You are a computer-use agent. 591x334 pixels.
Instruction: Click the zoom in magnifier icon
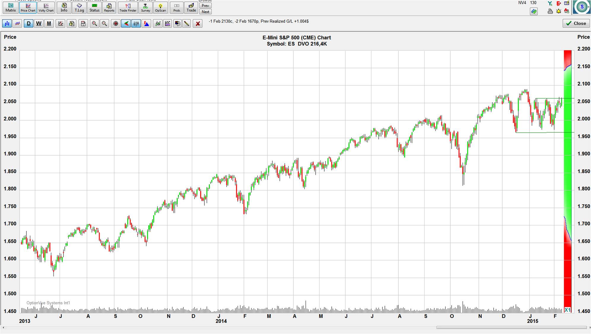[x=94, y=24]
